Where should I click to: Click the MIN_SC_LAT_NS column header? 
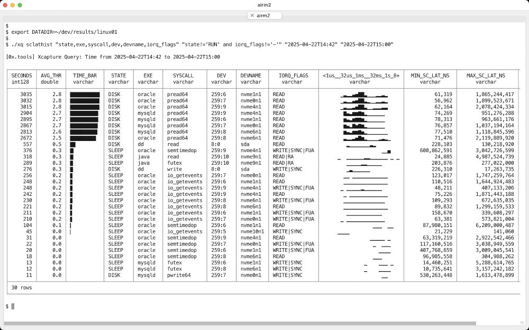click(x=430, y=76)
